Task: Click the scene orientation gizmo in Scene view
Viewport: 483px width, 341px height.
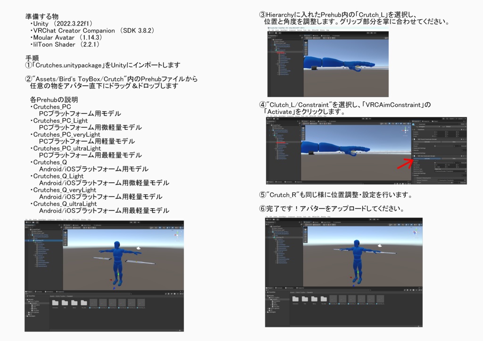Action: [405, 130]
